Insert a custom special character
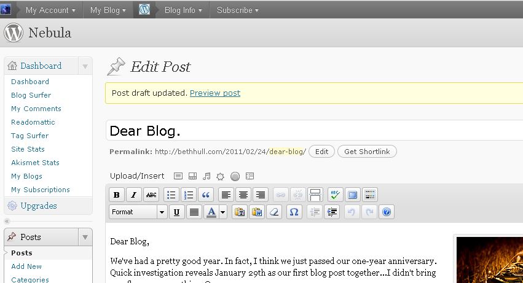Image resolution: width=523 pixels, height=283 pixels. point(294,212)
